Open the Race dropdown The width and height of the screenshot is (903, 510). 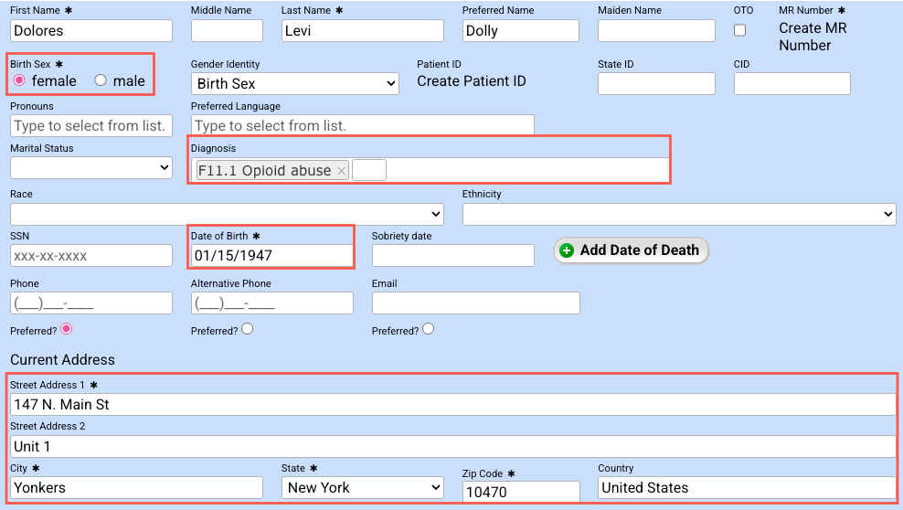[x=227, y=214]
